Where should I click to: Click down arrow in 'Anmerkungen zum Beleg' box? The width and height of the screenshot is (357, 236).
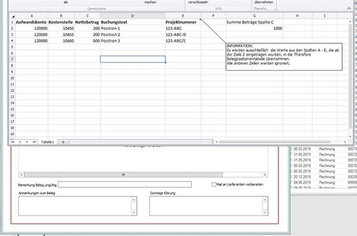click(134, 212)
